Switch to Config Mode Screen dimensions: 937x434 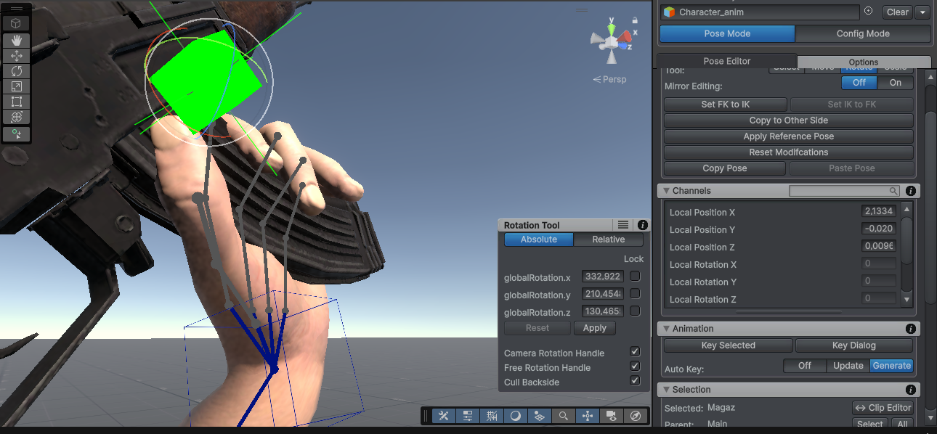pyautogui.click(x=862, y=33)
